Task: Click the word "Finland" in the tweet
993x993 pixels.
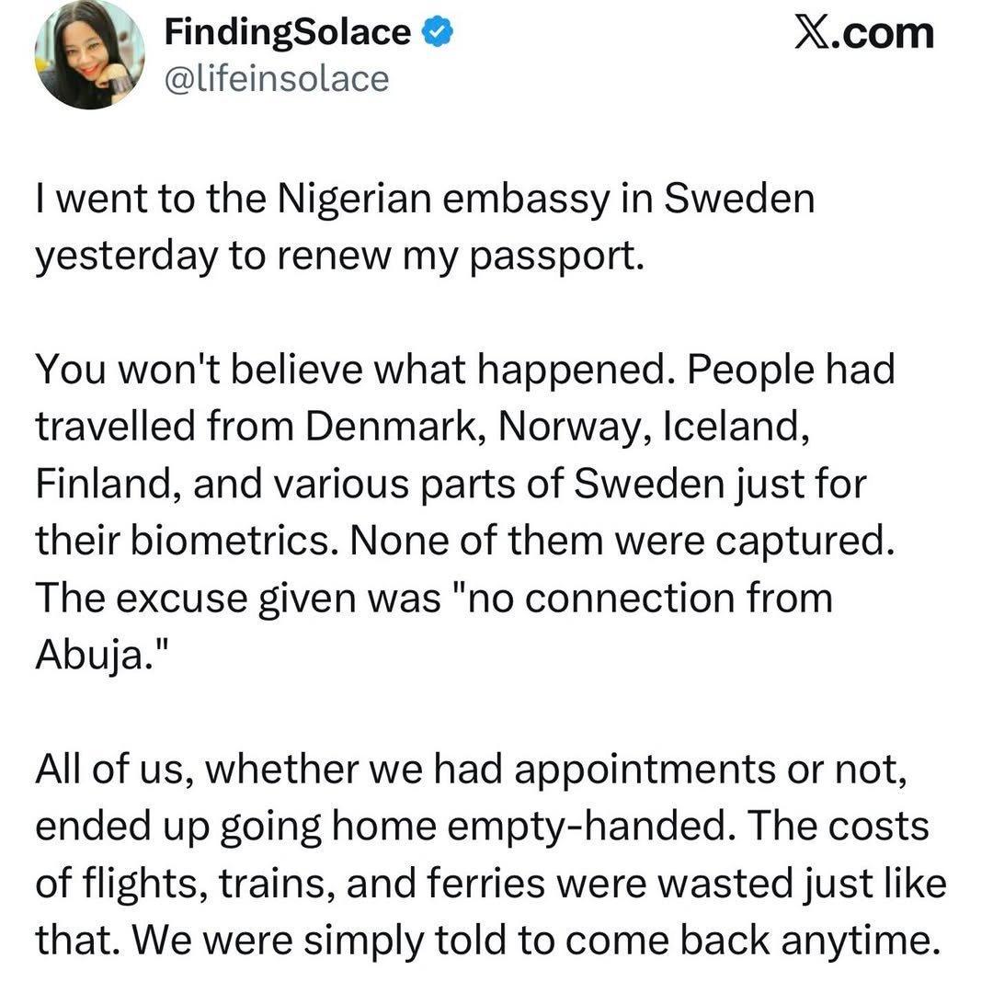Action: tap(103, 484)
